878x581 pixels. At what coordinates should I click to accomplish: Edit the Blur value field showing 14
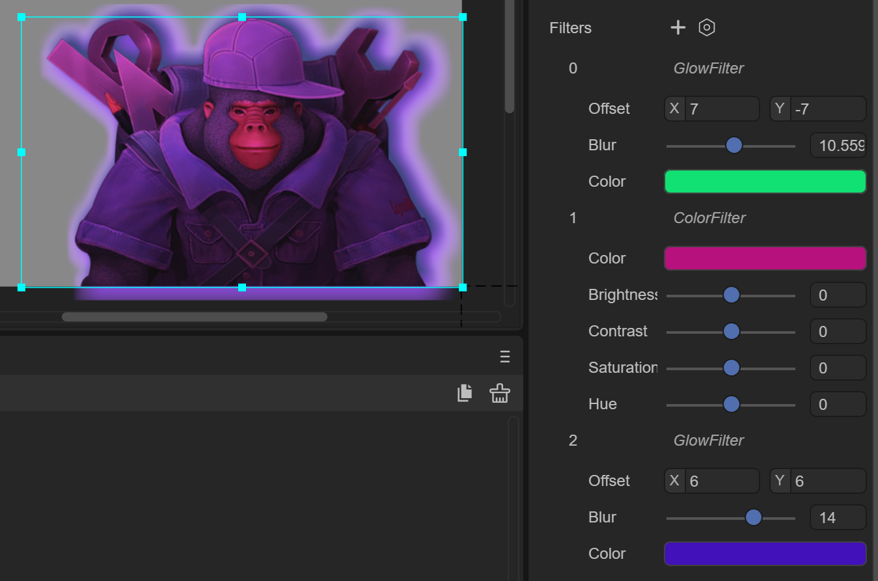838,517
